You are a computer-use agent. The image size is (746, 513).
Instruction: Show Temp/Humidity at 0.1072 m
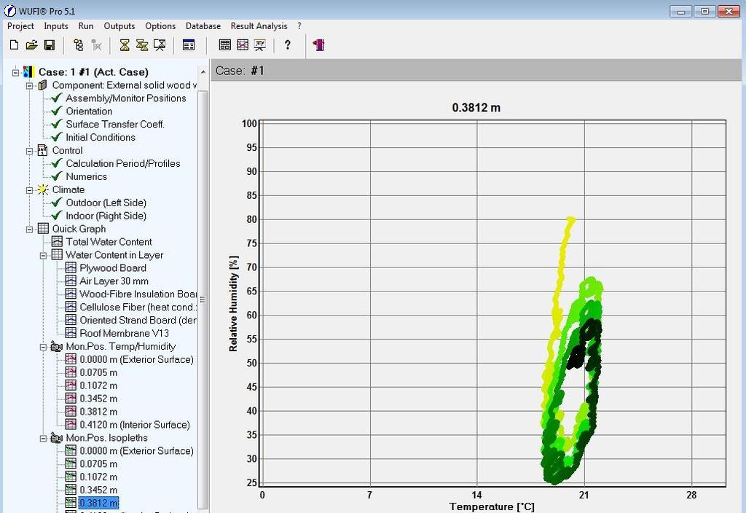98,386
